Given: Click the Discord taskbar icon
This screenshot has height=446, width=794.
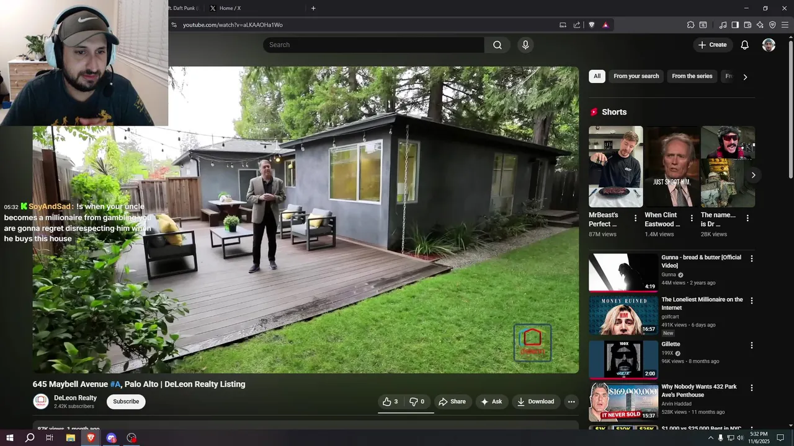Looking at the screenshot, I should pos(112,438).
